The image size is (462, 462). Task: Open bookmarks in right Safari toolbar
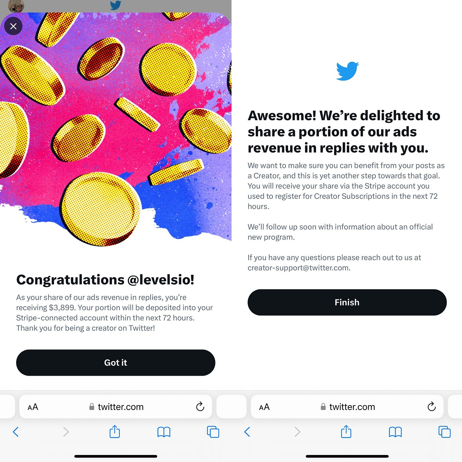(395, 432)
